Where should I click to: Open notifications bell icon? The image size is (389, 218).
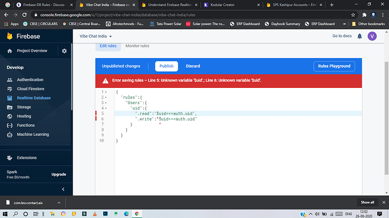[x=360, y=36]
